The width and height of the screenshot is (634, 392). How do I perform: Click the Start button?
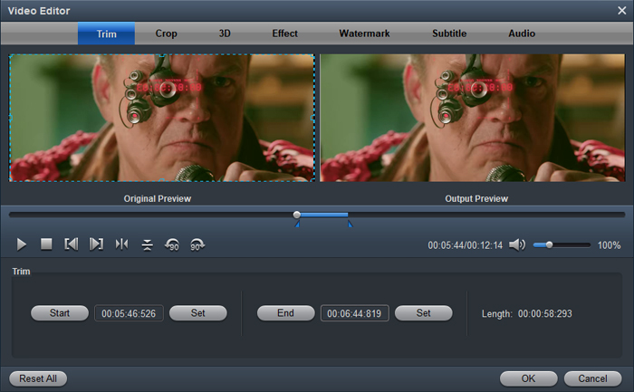pos(60,313)
